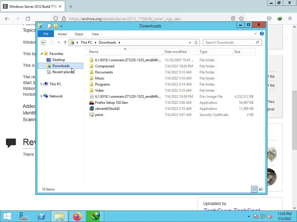The image size is (297, 222).
Task: Select the idman641build2 installer
Action: point(107,109)
